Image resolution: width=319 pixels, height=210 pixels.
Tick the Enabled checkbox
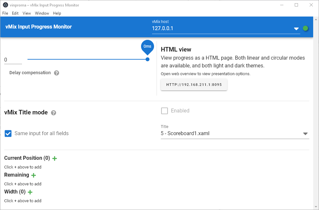[164, 111]
